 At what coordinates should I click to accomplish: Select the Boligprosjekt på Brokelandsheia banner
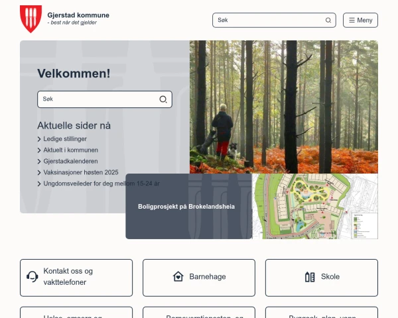click(x=186, y=207)
